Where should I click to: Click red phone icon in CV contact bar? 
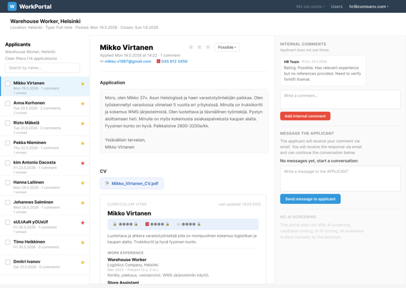pos(147,224)
